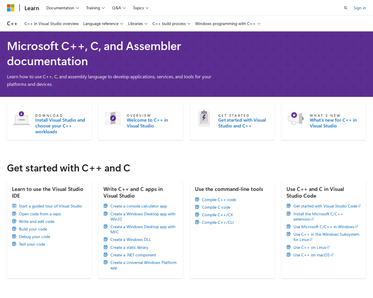Click icon beside Create a .NET component
The width and height of the screenshot is (373, 298).
tap(106, 255)
